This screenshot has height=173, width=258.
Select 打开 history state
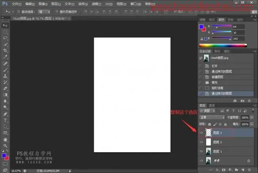coord(226,66)
